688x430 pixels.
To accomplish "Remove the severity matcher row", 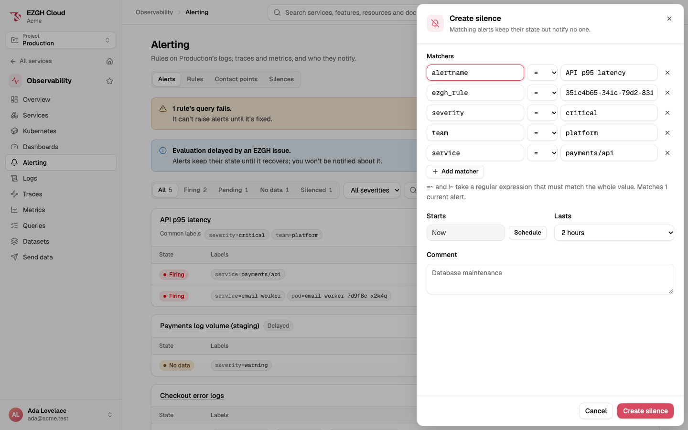I will pyautogui.click(x=667, y=113).
